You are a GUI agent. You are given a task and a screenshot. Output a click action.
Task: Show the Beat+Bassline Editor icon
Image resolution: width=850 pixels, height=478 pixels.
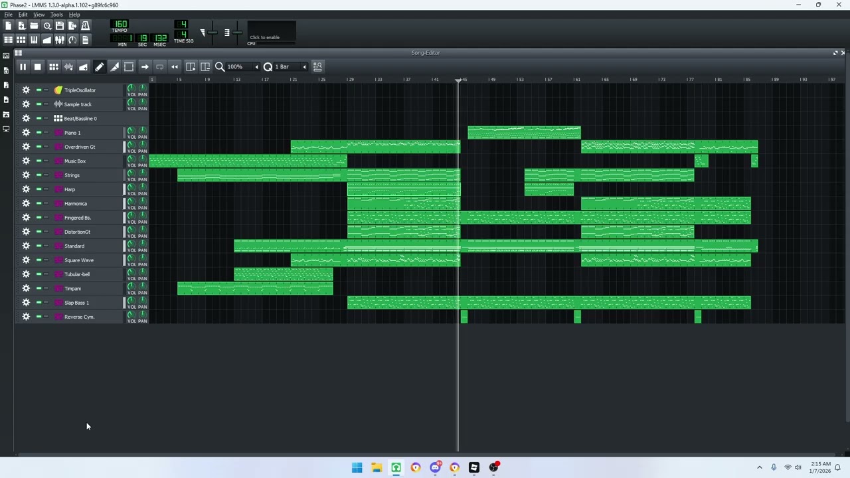tap(21, 40)
